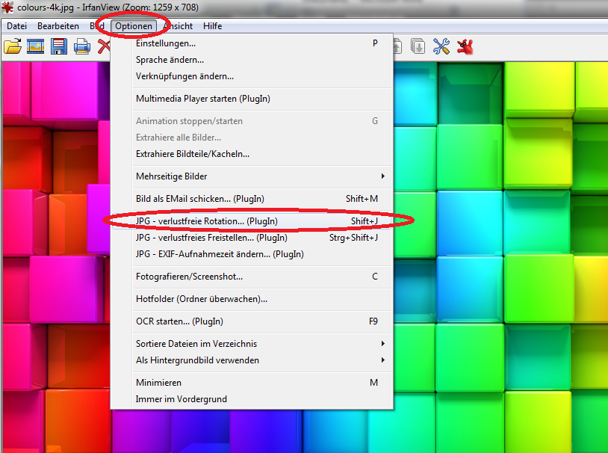Open the Bearbeiten menu

click(x=58, y=26)
